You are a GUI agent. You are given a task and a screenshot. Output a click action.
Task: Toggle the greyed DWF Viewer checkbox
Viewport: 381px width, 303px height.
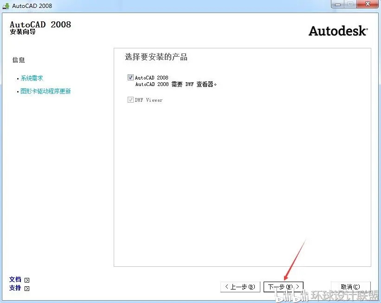130,100
